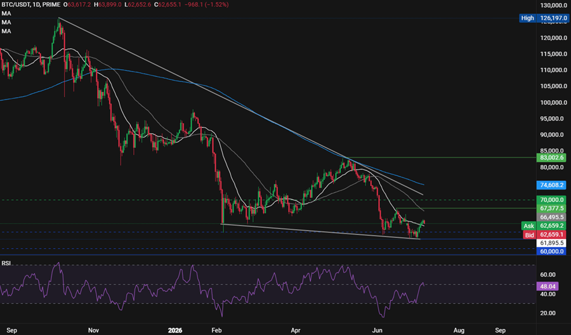Select the third MA indicator label
The height and width of the screenshot is (335, 571).
tap(6, 31)
